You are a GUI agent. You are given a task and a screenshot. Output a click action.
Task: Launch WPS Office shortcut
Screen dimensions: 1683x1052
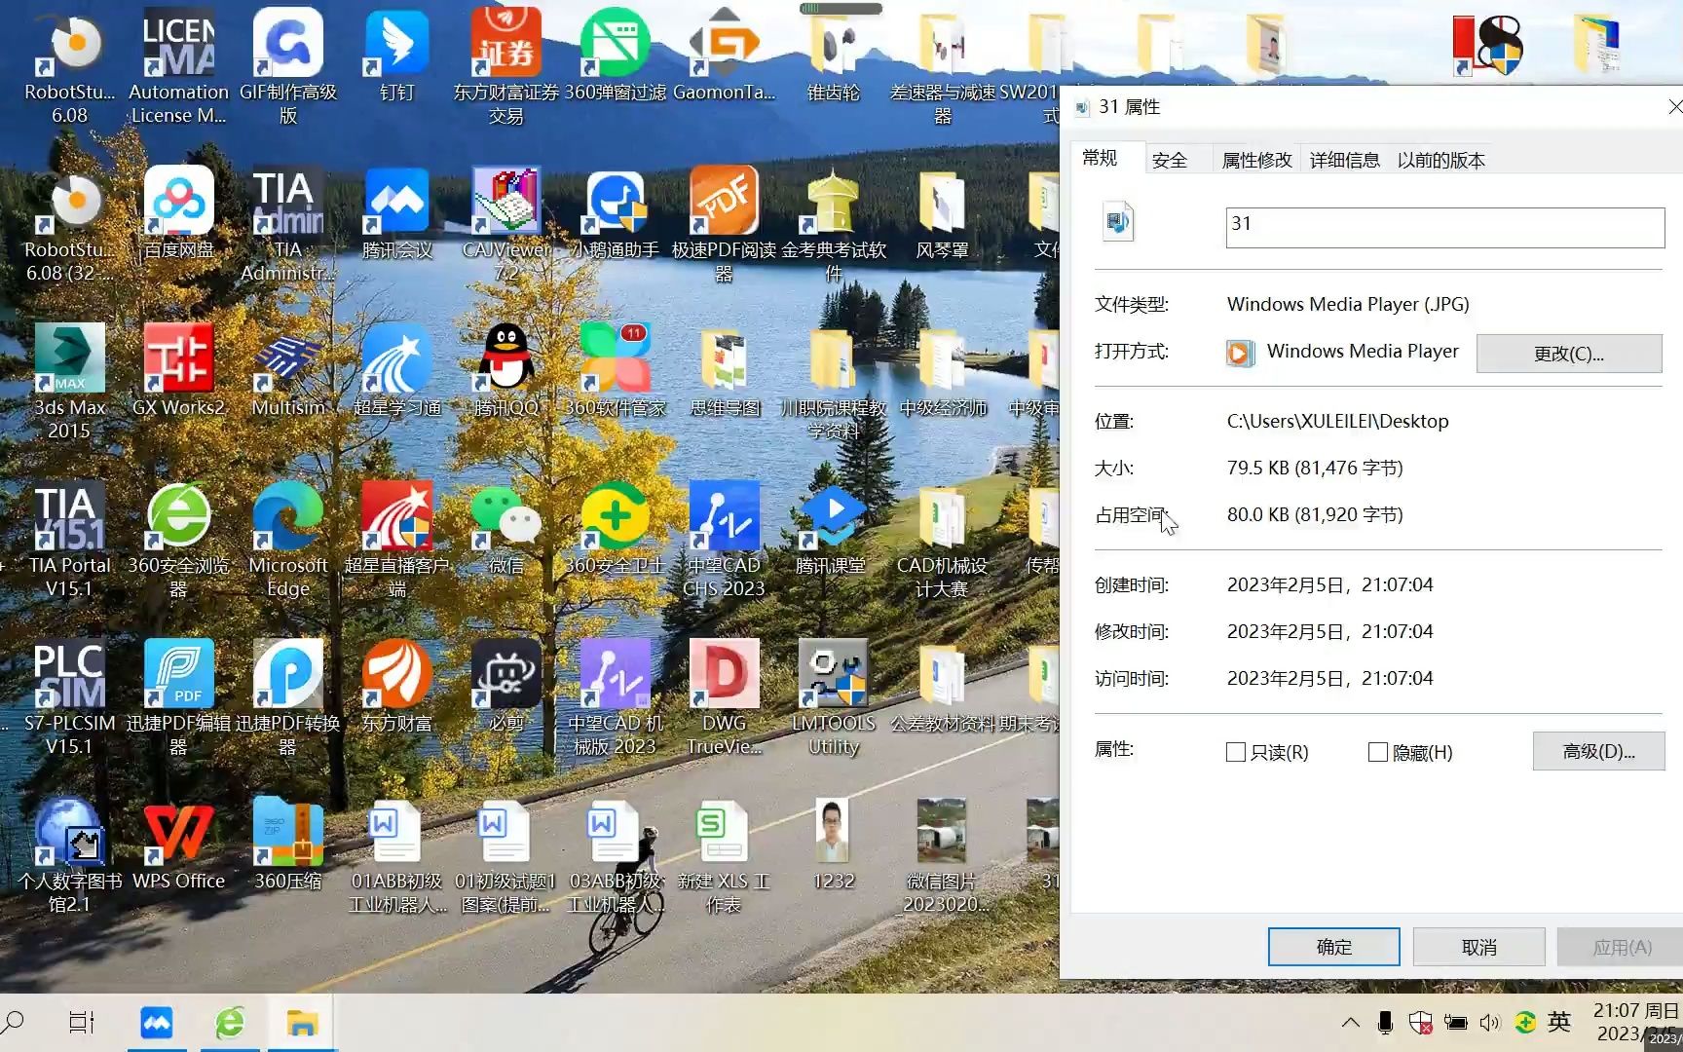[x=178, y=844]
